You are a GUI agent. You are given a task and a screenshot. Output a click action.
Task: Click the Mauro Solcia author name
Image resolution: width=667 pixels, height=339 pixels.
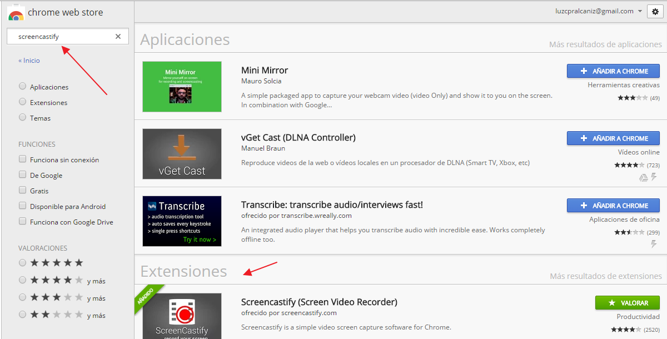pyautogui.click(x=261, y=81)
